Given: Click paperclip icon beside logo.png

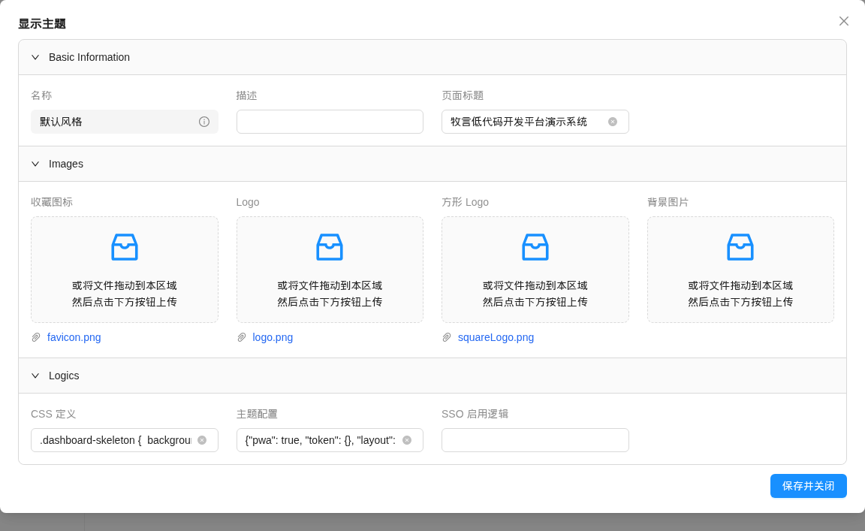Looking at the screenshot, I should pyautogui.click(x=242, y=337).
